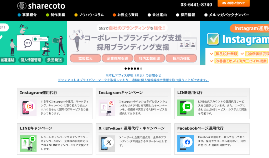Viewport: 269px width, 158px height.
Task: Click the sharecoto globe logo
Action: (x=22, y=6)
